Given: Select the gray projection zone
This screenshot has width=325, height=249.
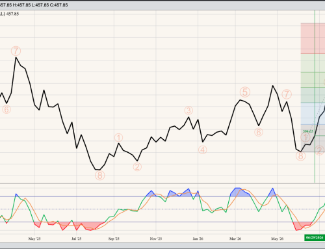Looking at the screenshot, I should 313,138.
